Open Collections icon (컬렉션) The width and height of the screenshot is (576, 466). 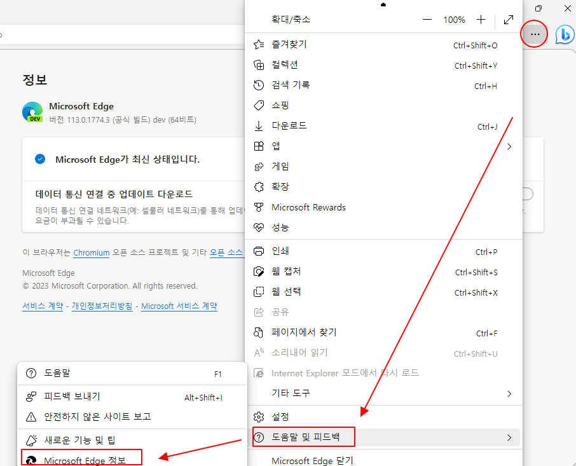[x=259, y=65]
